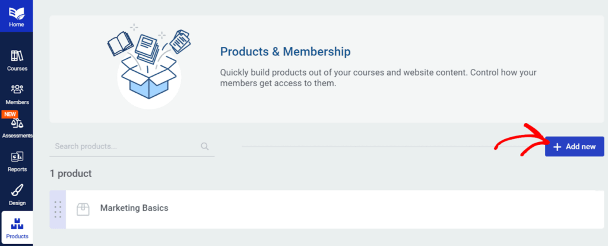The height and width of the screenshot is (246, 608).
Task: Click the plus sign in Add new
Action: (x=557, y=147)
